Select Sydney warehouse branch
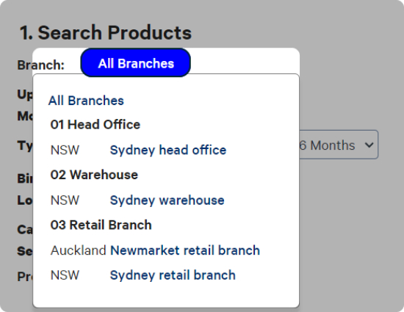 pos(167,200)
